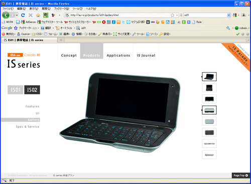
Task: Click the Page Top button
Action: tap(241, 175)
